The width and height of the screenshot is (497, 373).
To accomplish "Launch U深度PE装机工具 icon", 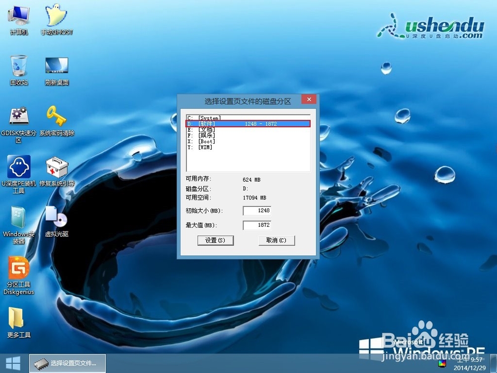I will (x=19, y=175).
